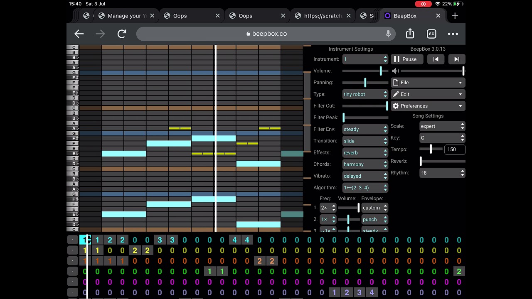
Task: Open the Preferences menu
Action: click(x=428, y=106)
